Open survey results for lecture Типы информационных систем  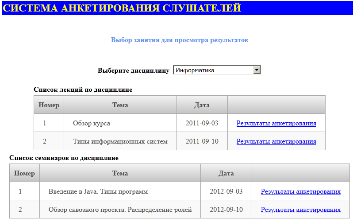pyautogui.click(x=276, y=141)
